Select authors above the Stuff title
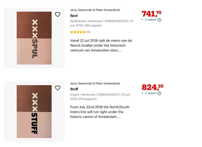202x147 pixels. (95, 83)
